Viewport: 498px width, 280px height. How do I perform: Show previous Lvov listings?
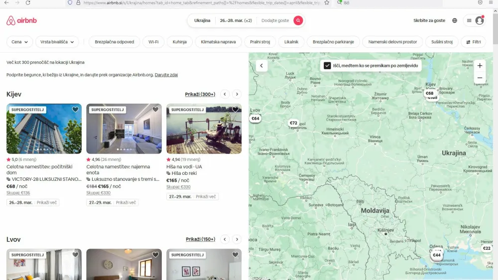click(x=225, y=239)
